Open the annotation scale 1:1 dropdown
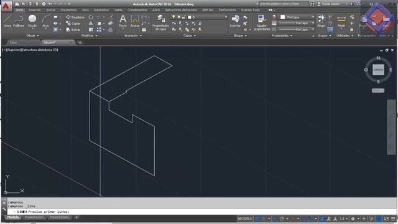The image size is (398, 224). pos(344,218)
